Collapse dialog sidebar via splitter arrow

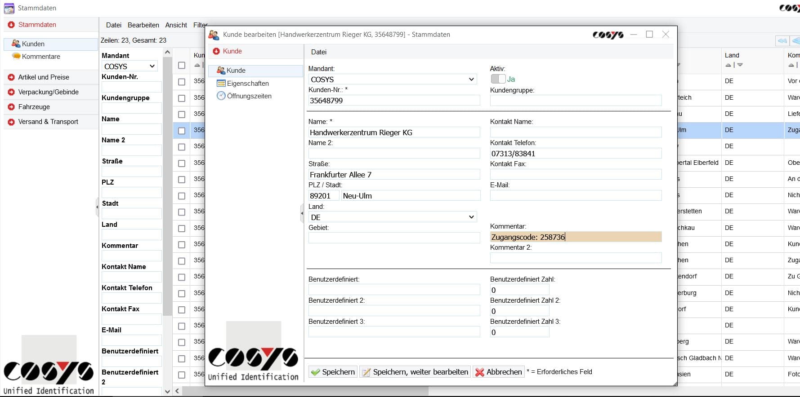[x=302, y=213]
